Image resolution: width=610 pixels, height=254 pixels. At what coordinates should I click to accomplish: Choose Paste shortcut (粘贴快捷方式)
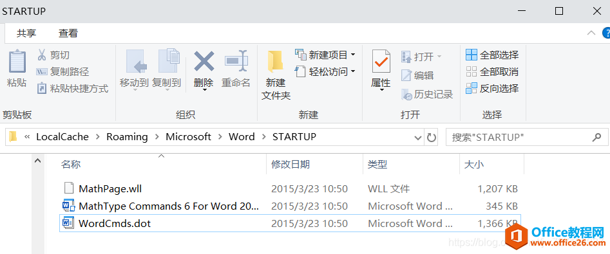[x=72, y=89]
